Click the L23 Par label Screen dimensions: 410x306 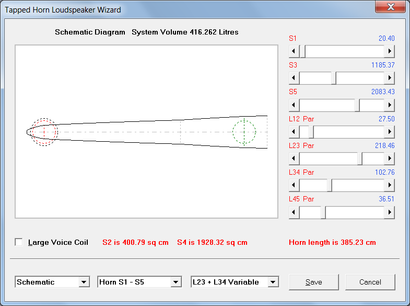[301, 145]
